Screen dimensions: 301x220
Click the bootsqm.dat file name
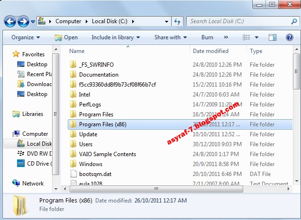click(95, 174)
